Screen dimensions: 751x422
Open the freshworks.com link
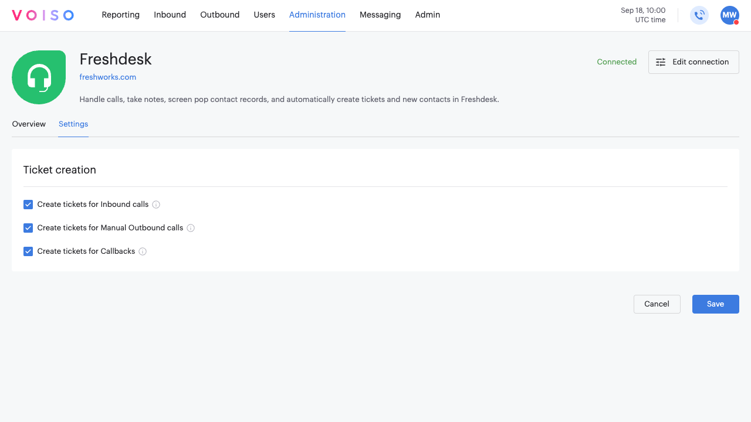coord(108,77)
